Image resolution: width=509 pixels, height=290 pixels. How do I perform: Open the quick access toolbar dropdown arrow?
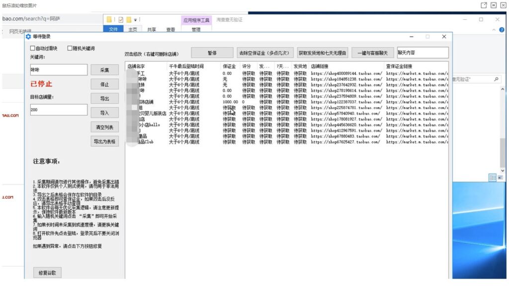tap(135, 20)
